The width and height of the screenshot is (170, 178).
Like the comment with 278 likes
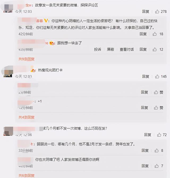pyautogui.click(x=161, y=11)
